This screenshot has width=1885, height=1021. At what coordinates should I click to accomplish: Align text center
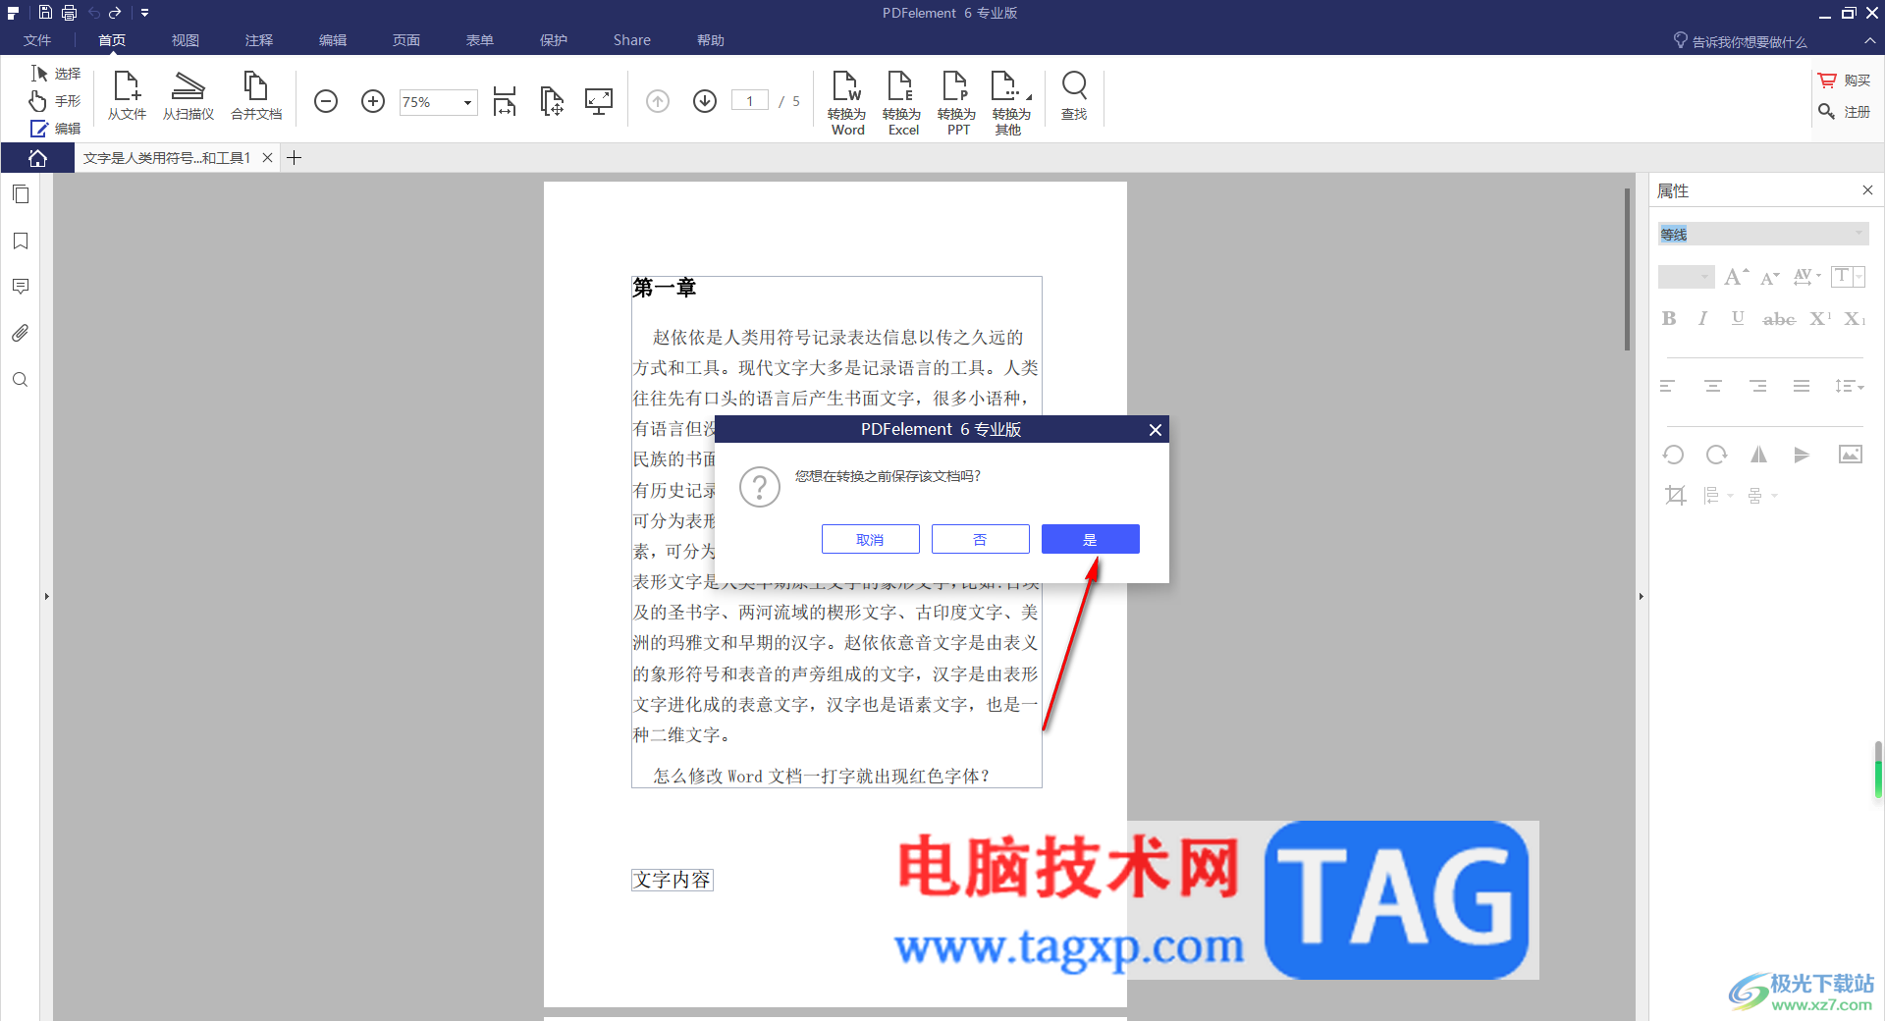[1713, 386]
